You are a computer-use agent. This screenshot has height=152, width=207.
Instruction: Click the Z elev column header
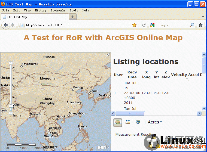pos(166,75)
